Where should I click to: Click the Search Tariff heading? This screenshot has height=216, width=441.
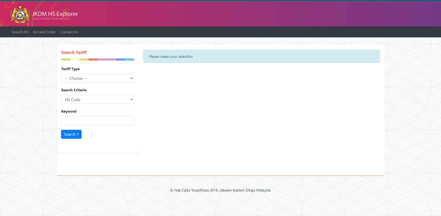[74, 52]
